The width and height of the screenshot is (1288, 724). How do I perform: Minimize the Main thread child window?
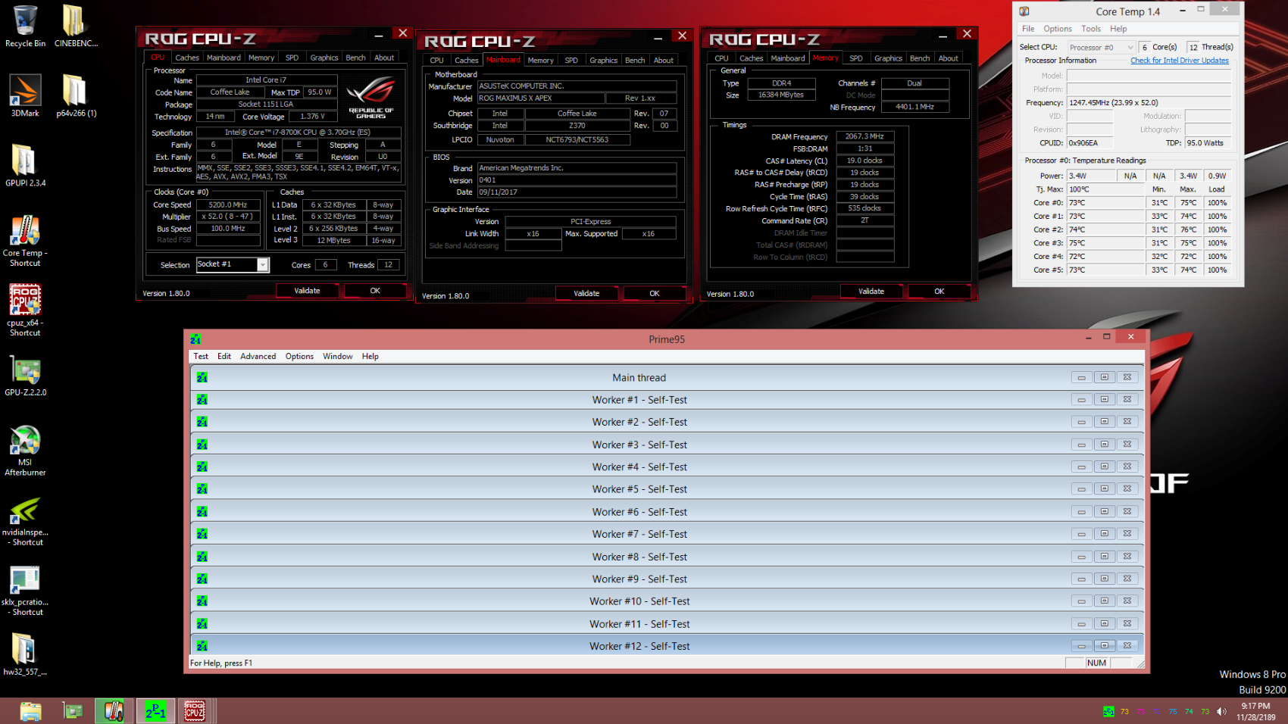click(x=1081, y=378)
